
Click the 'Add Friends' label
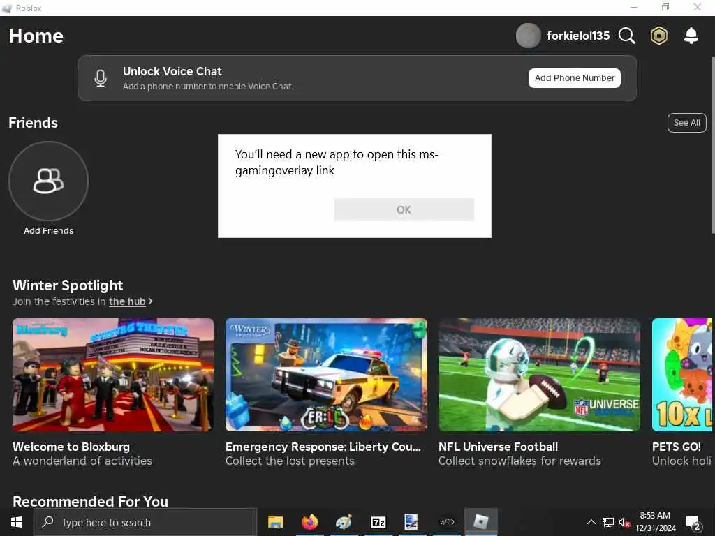[48, 230]
